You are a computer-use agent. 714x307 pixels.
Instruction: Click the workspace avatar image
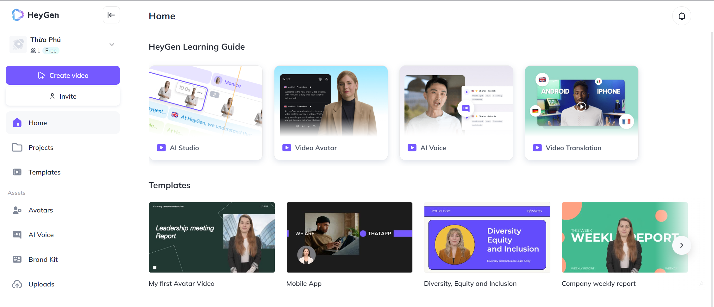point(18,45)
